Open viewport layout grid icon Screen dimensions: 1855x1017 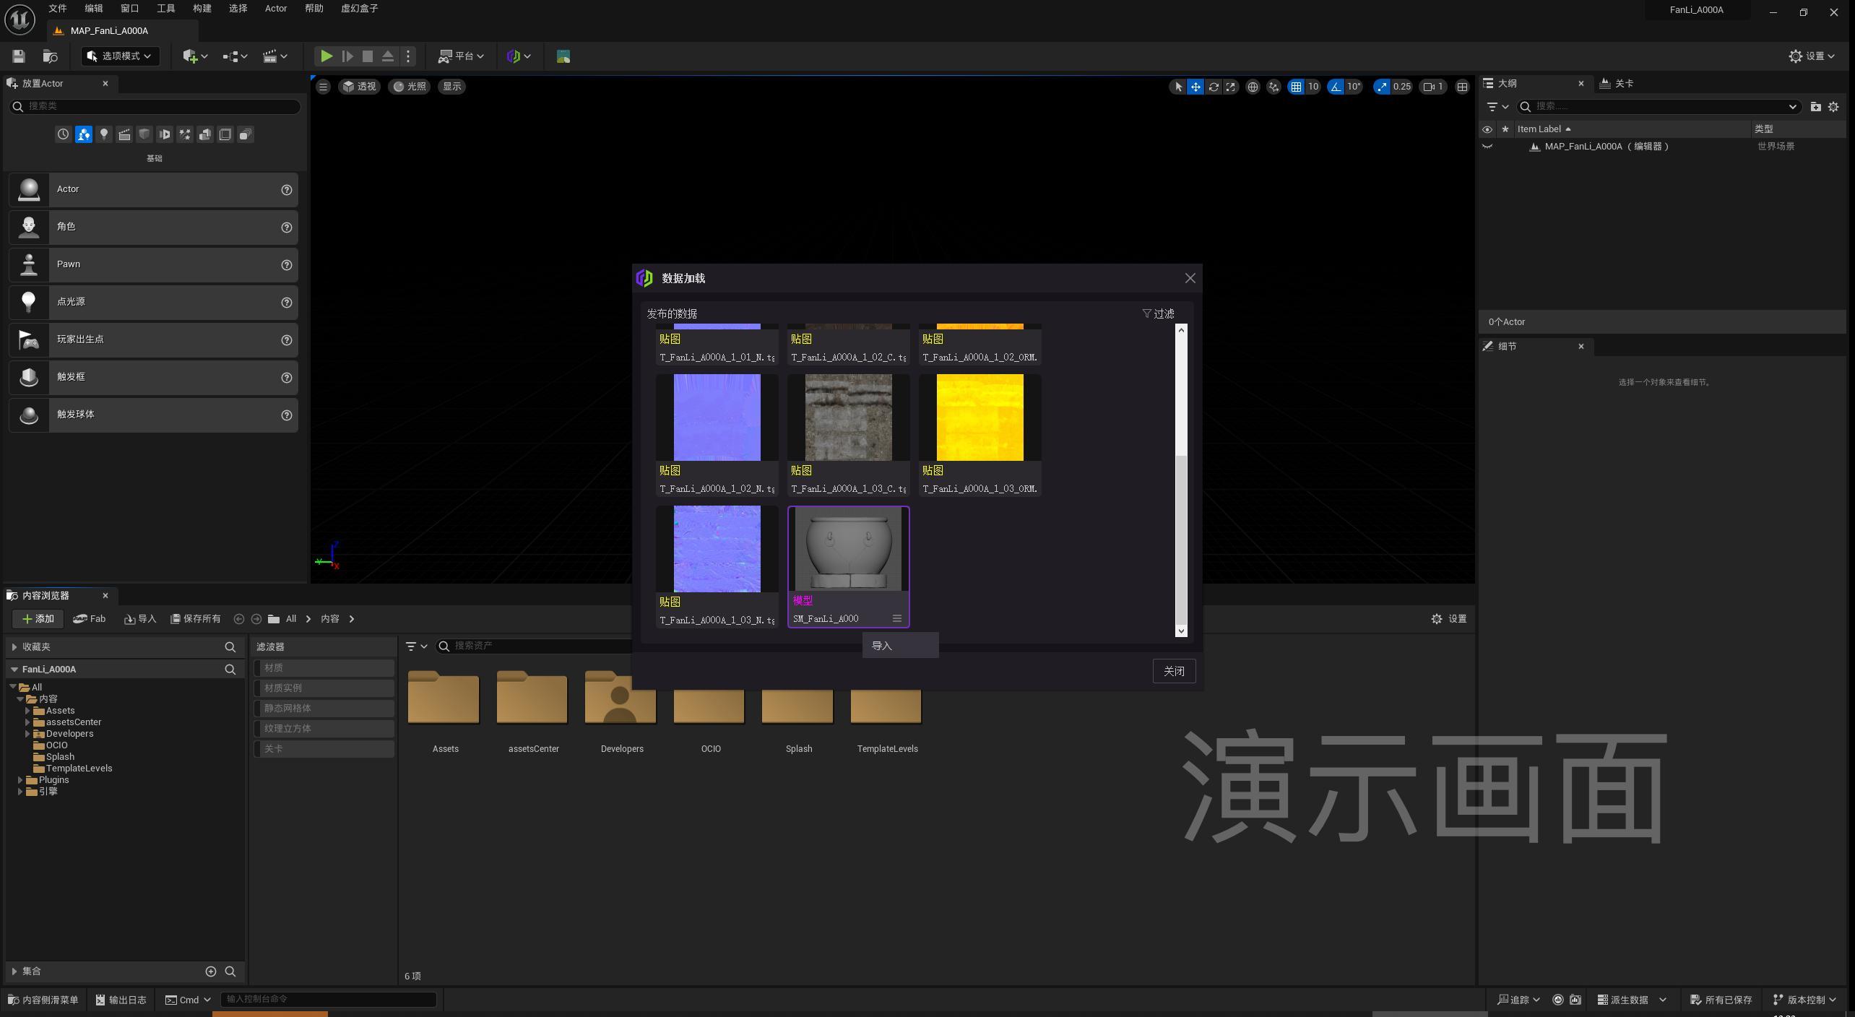pyautogui.click(x=1462, y=87)
